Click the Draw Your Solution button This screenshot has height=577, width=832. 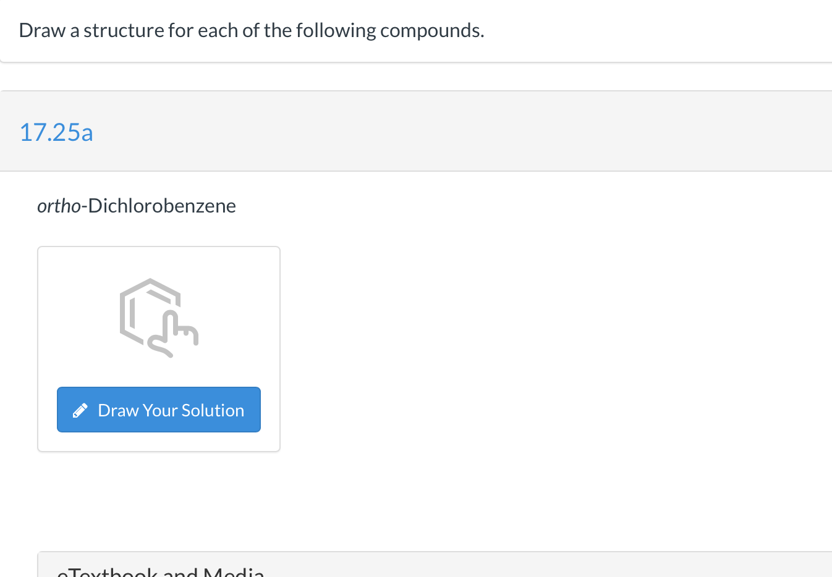pos(159,410)
